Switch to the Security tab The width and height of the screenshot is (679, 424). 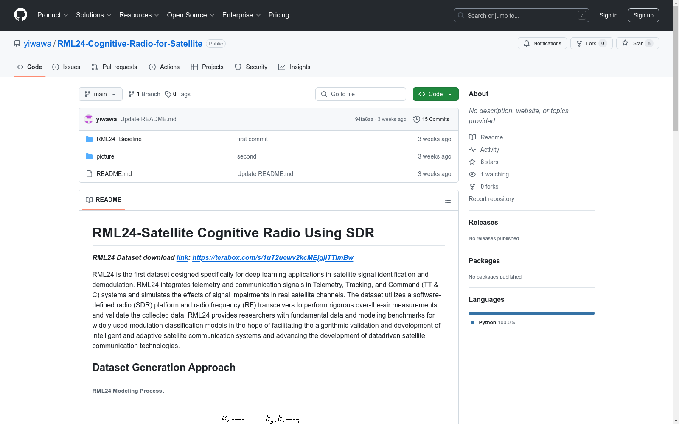(x=251, y=67)
